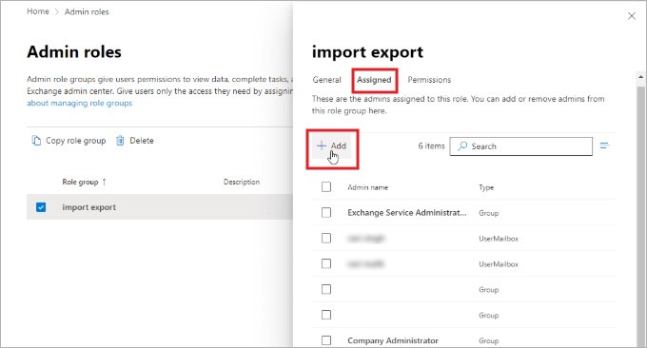Open about managing role groups link
The width and height of the screenshot is (647, 348).
(x=80, y=103)
